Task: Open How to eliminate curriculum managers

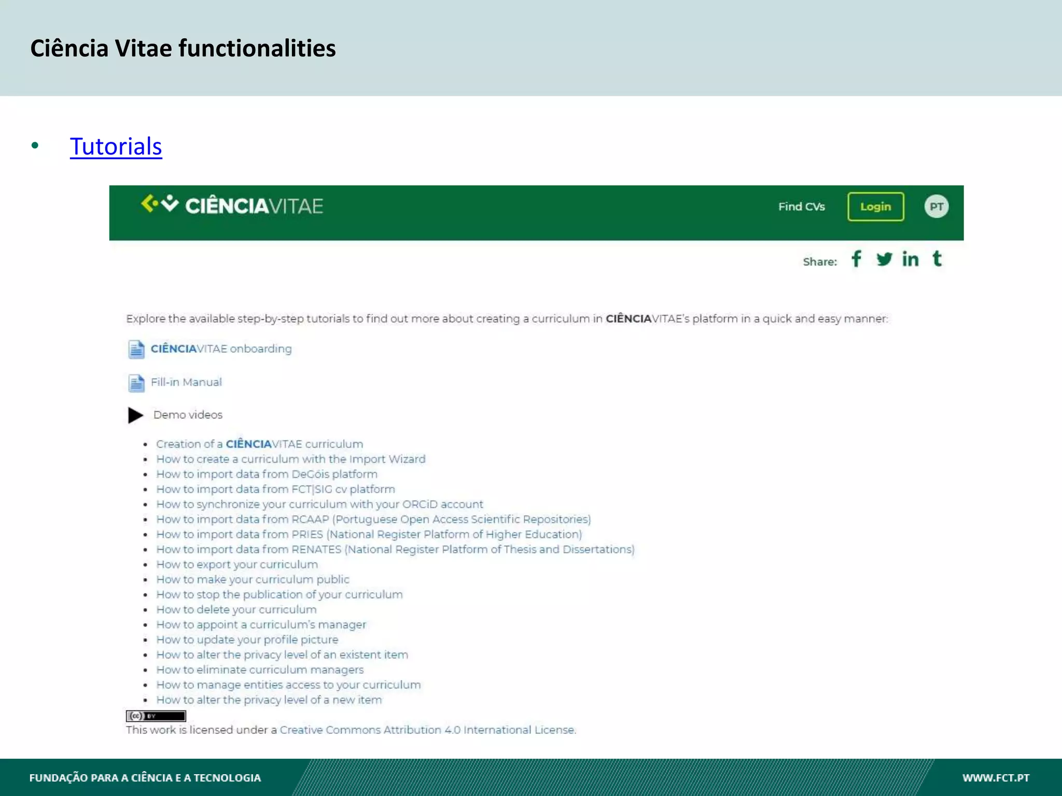Action: [260, 670]
